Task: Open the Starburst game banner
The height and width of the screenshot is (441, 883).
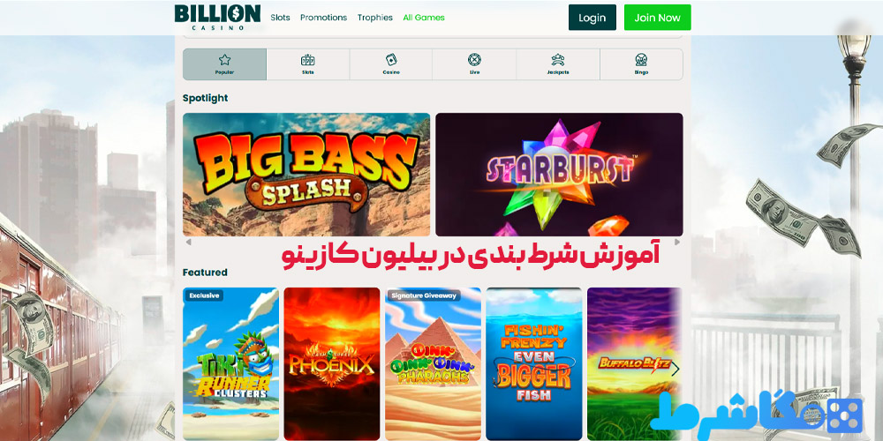Action: [x=559, y=175]
